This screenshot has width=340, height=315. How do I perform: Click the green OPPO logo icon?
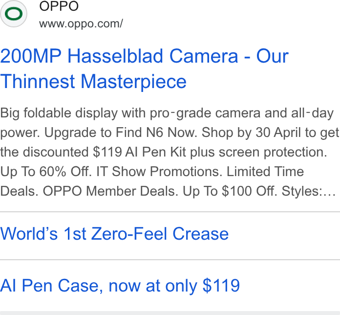pyautogui.click(x=14, y=14)
